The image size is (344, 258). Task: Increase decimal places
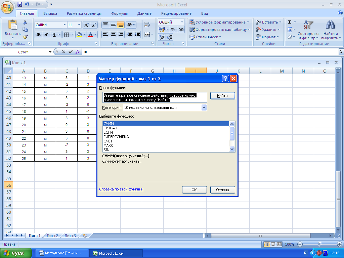click(162, 37)
